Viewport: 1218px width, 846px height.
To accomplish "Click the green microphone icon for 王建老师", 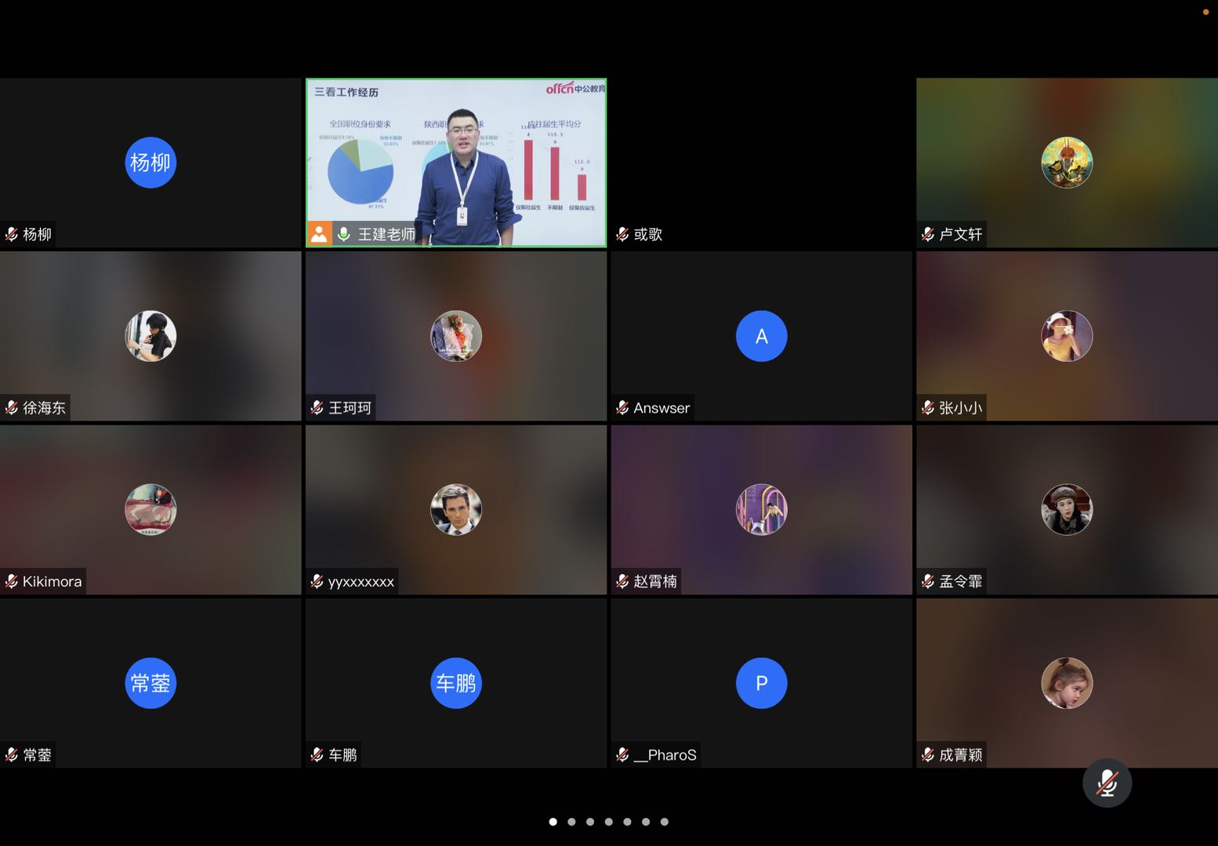I will click(343, 234).
